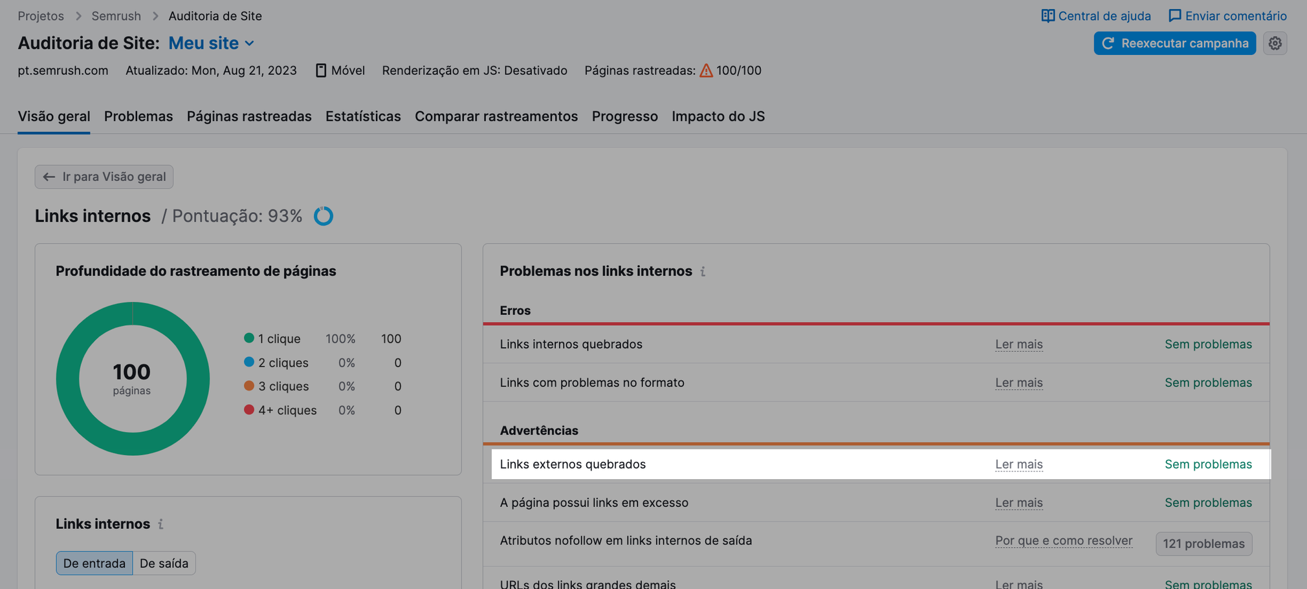Viewport: 1307px width, 589px height.
Task: Click Atributos nofollow em links internos de saída text
Action: click(626, 541)
